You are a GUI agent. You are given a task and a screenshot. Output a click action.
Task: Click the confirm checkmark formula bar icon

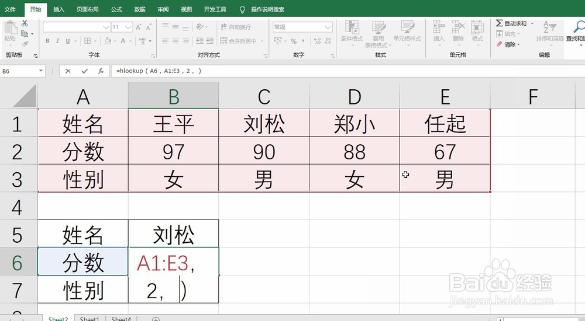pos(85,71)
